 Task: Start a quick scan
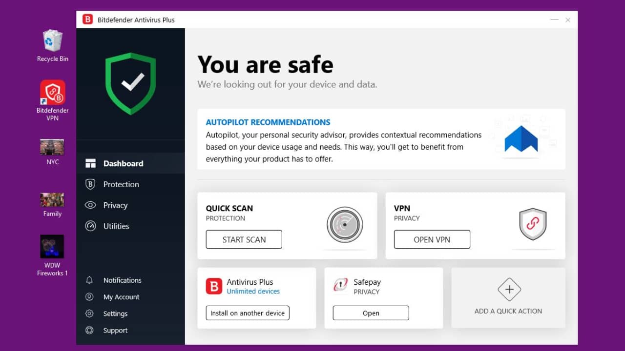point(244,239)
